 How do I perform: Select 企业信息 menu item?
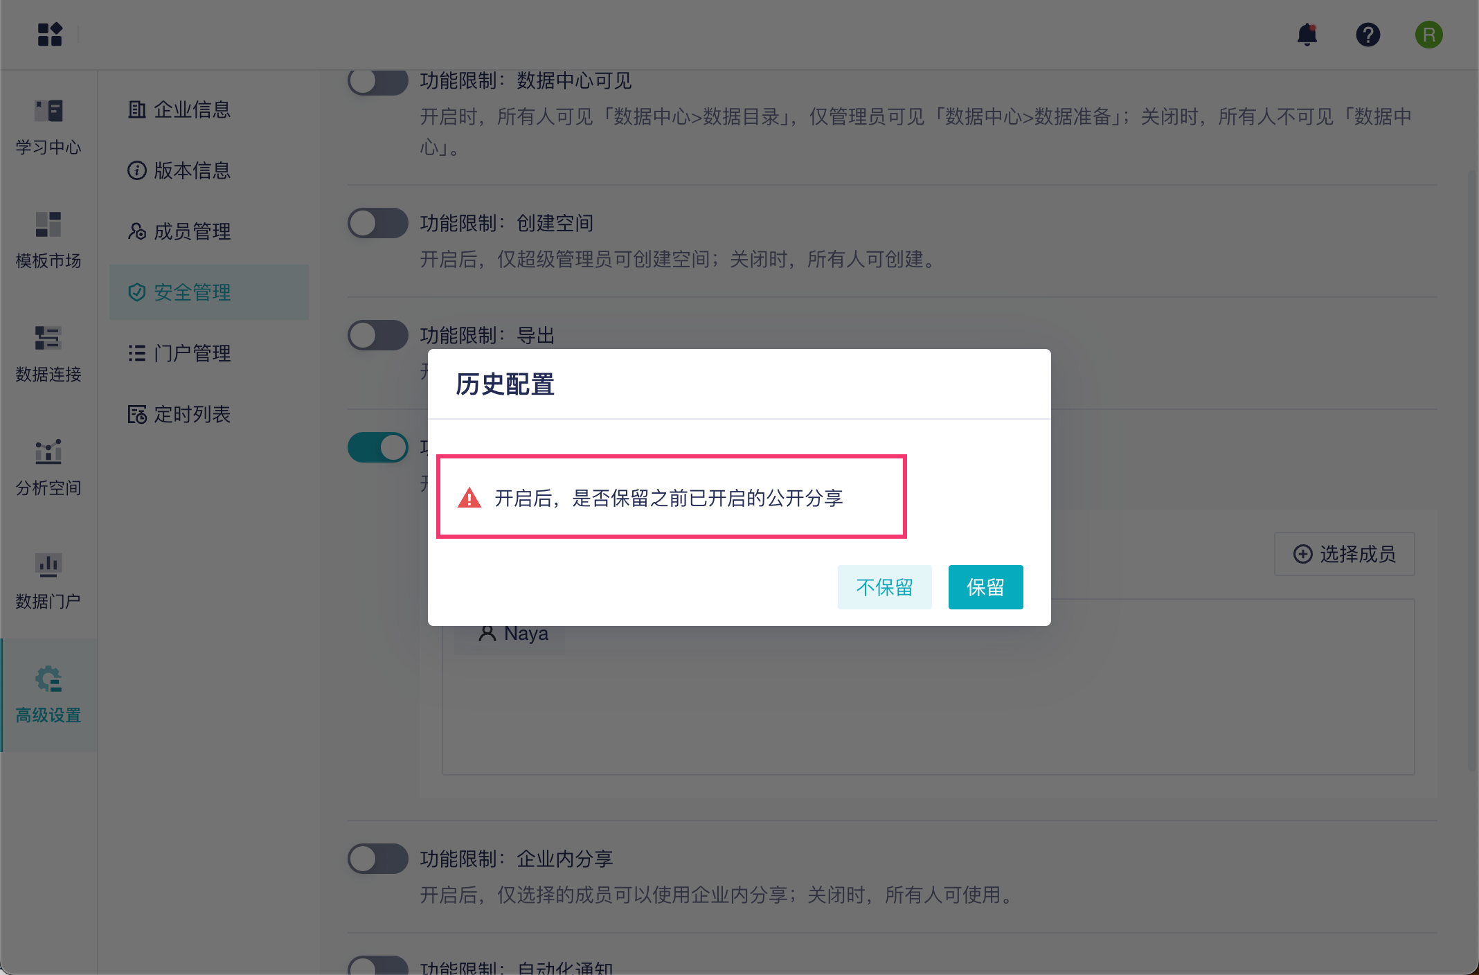[x=180, y=109]
